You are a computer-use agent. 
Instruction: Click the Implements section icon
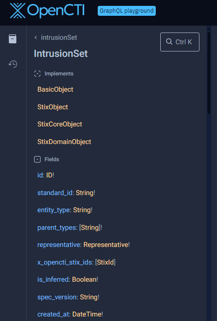[x=37, y=74]
